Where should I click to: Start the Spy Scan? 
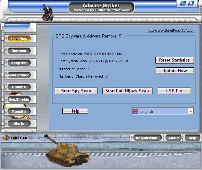coord(76,91)
